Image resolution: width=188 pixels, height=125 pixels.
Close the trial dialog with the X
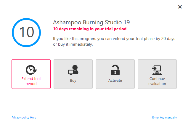[x=180, y=7]
